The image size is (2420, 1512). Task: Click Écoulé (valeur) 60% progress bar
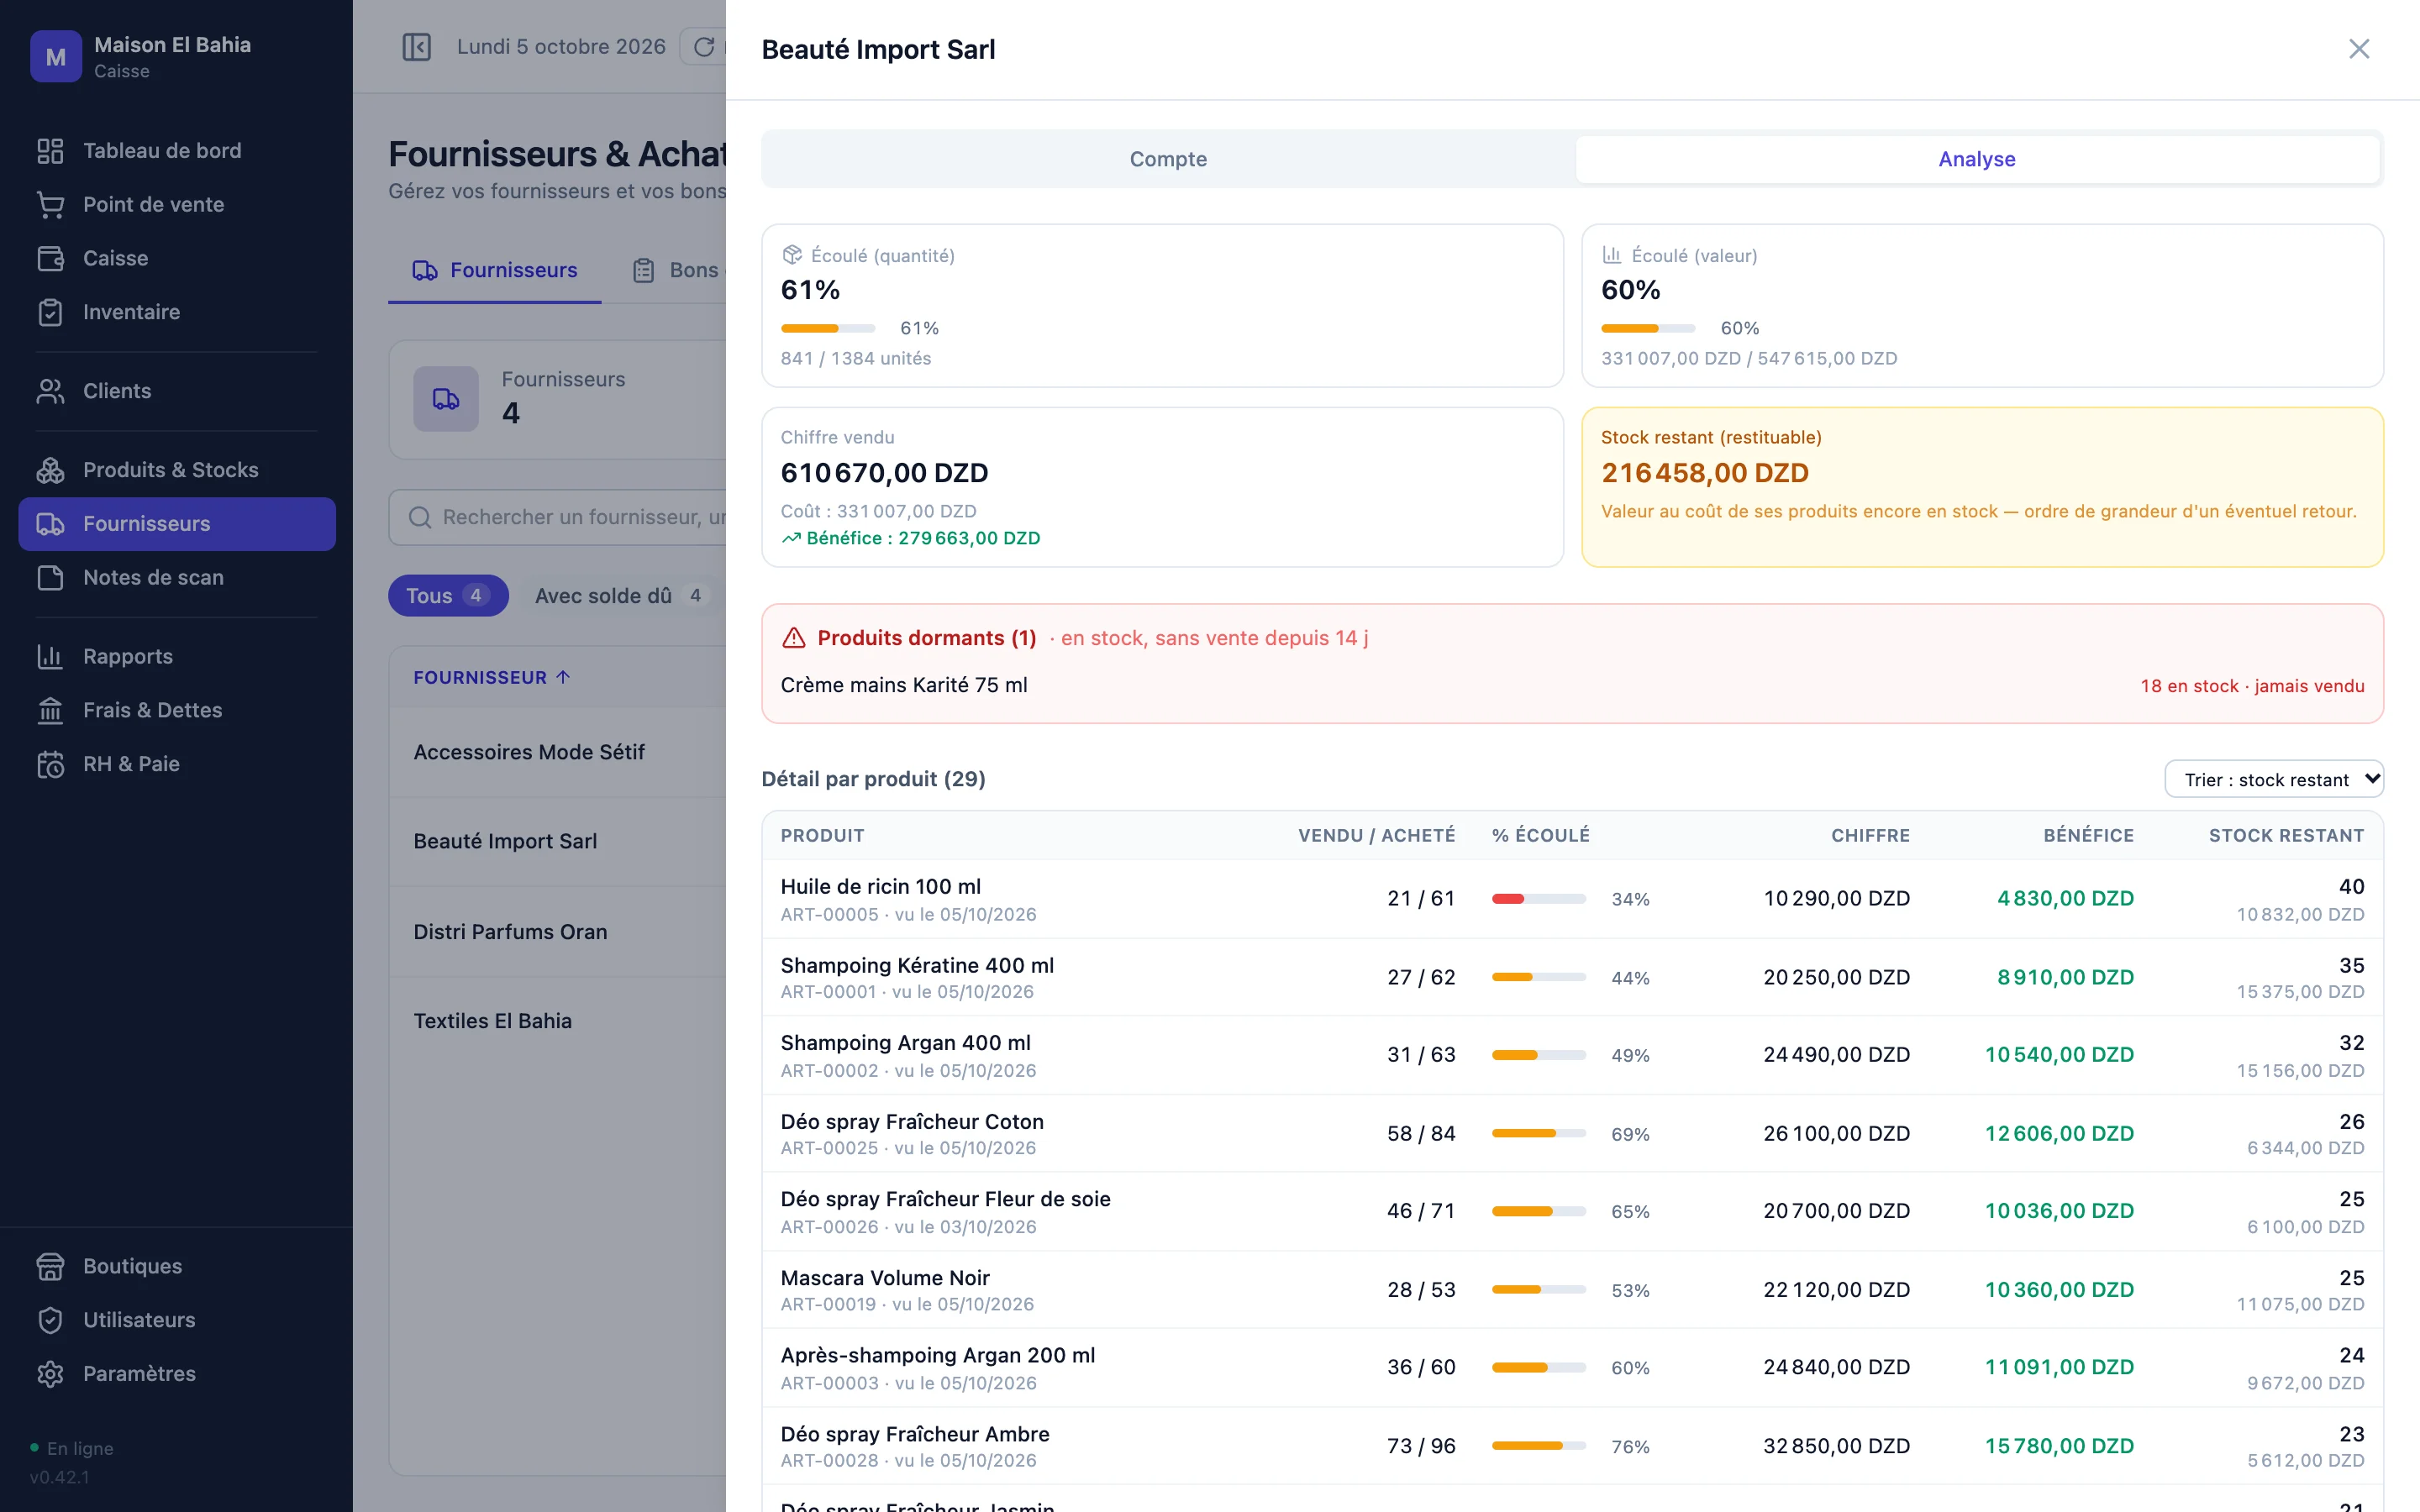pos(1648,328)
